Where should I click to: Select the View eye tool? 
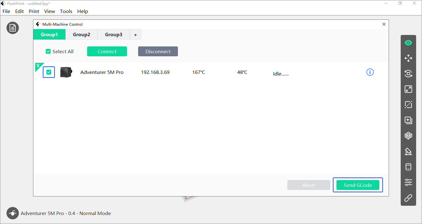point(408,43)
